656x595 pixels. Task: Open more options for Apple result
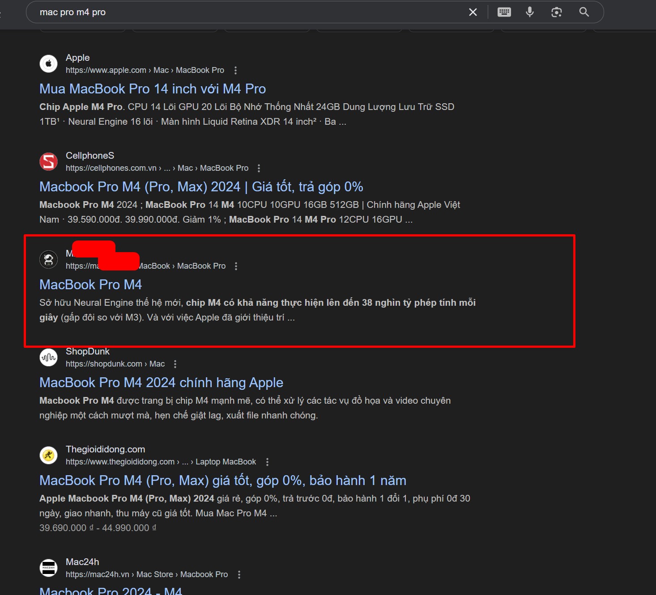click(235, 70)
